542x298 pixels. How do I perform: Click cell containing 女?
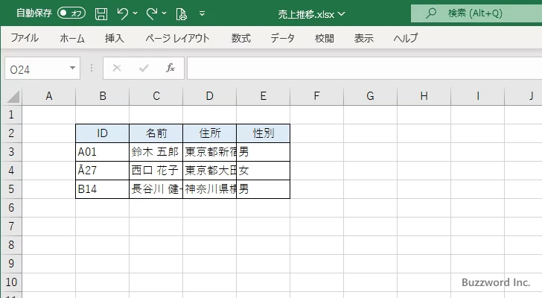coord(263,171)
